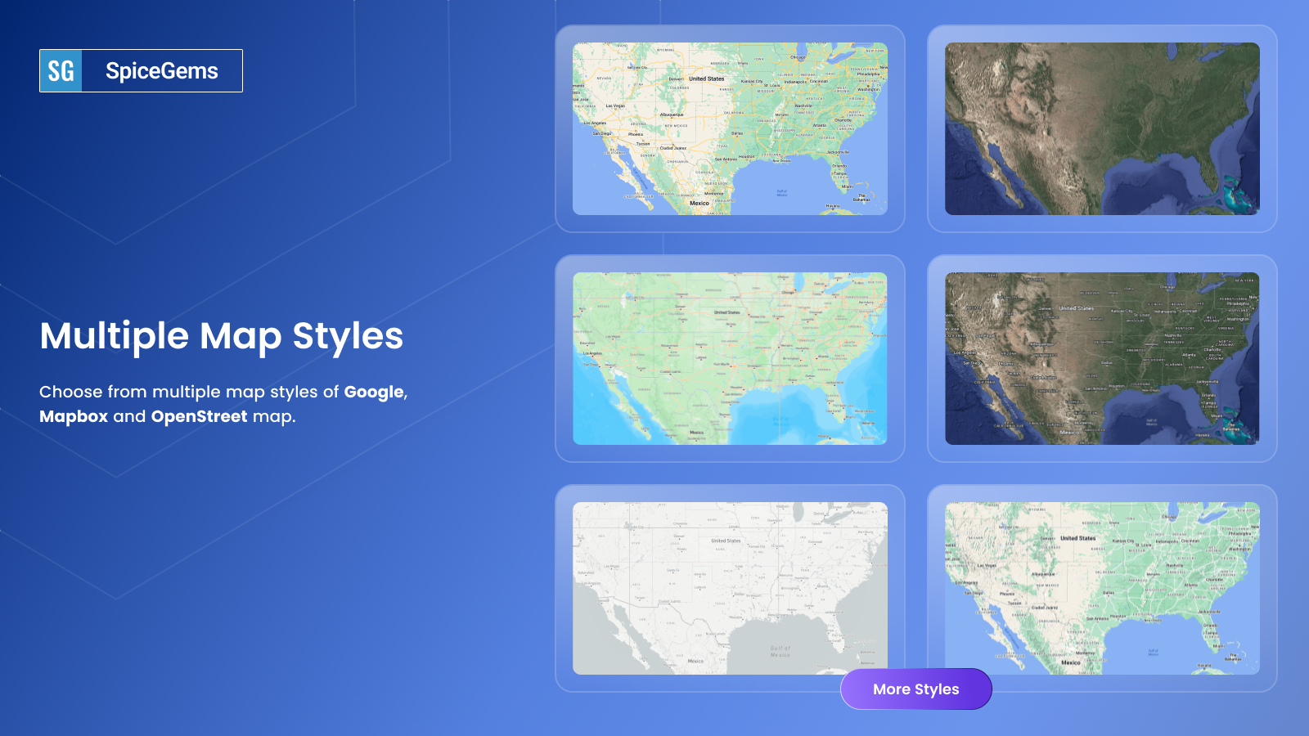Open the Google roadmap style thumbnail
The image size is (1309, 736).
coord(731,128)
